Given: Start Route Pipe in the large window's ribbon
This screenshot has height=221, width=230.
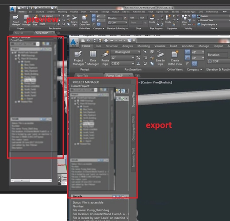Looking at the screenshot, I should (105, 58).
